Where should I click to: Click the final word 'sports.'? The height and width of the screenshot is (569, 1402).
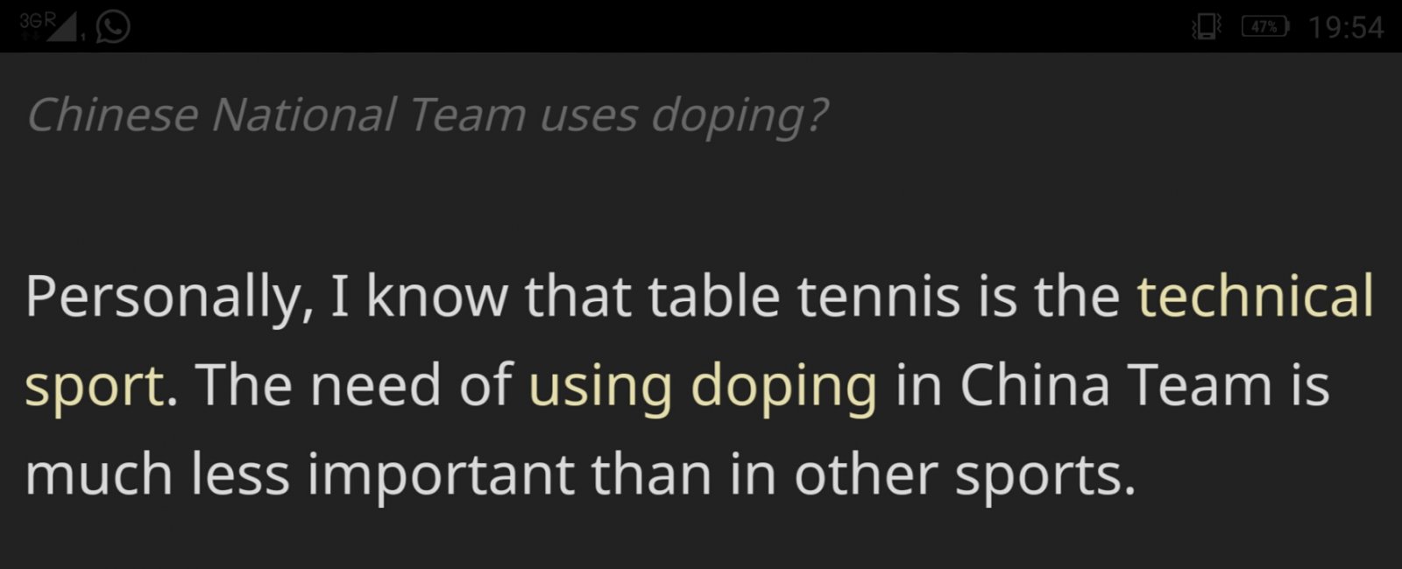tap(1044, 474)
